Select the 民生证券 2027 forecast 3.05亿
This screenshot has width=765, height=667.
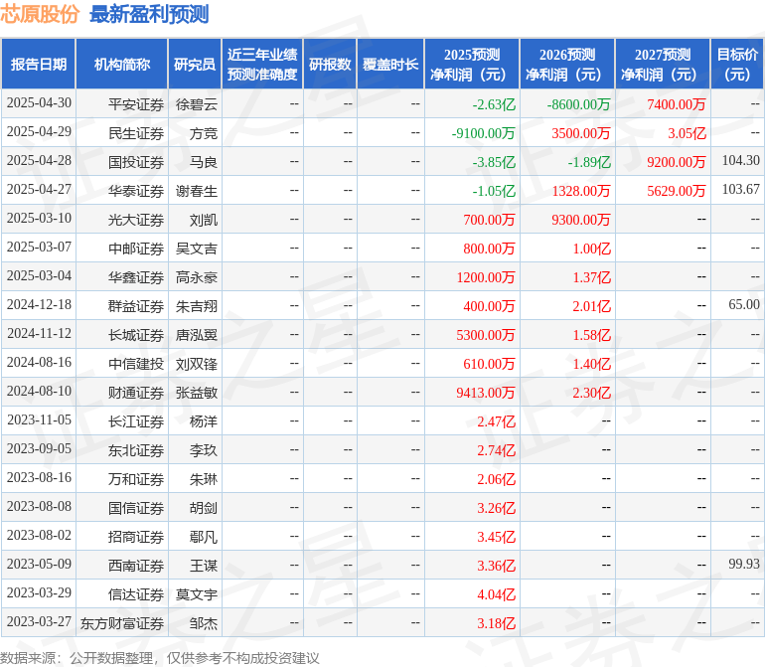(x=687, y=133)
